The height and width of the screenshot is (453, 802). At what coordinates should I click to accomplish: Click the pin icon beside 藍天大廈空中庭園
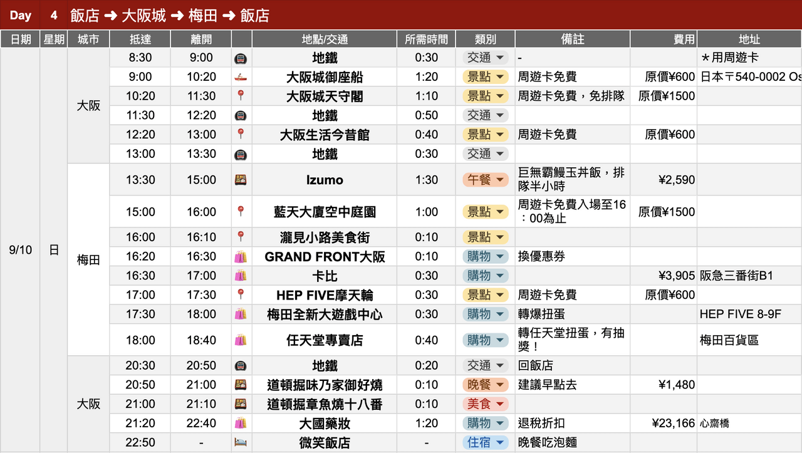[241, 212]
